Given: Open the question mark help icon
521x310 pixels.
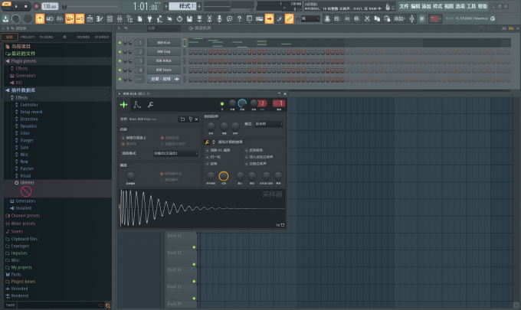Looking at the screenshot, I should tap(239, 19).
